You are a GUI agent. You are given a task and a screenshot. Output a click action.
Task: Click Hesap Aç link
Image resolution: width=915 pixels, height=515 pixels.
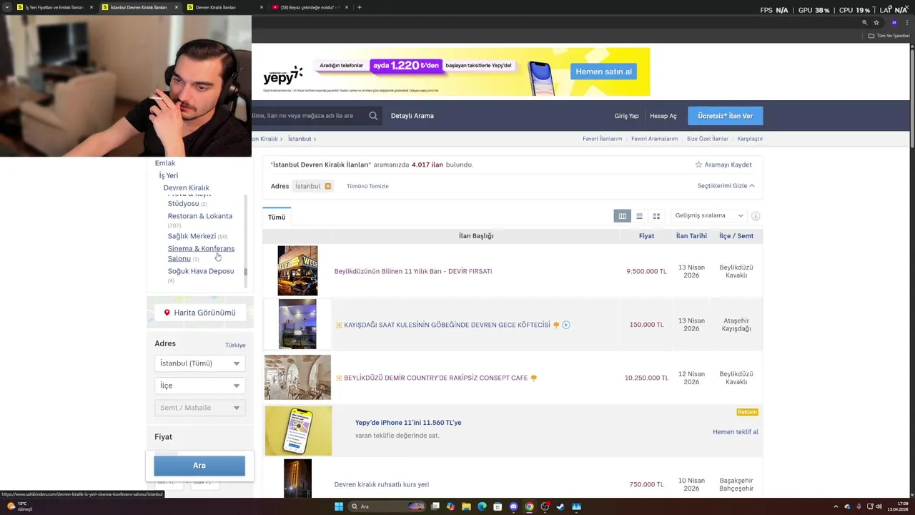[663, 116]
